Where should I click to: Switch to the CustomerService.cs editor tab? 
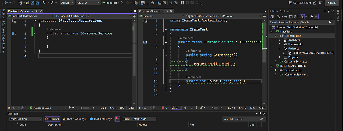click(x=151, y=11)
